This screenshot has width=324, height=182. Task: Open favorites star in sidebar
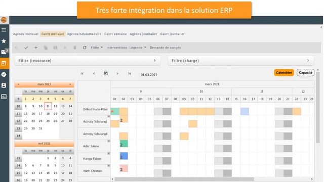pyautogui.click(x=4, y=41)
